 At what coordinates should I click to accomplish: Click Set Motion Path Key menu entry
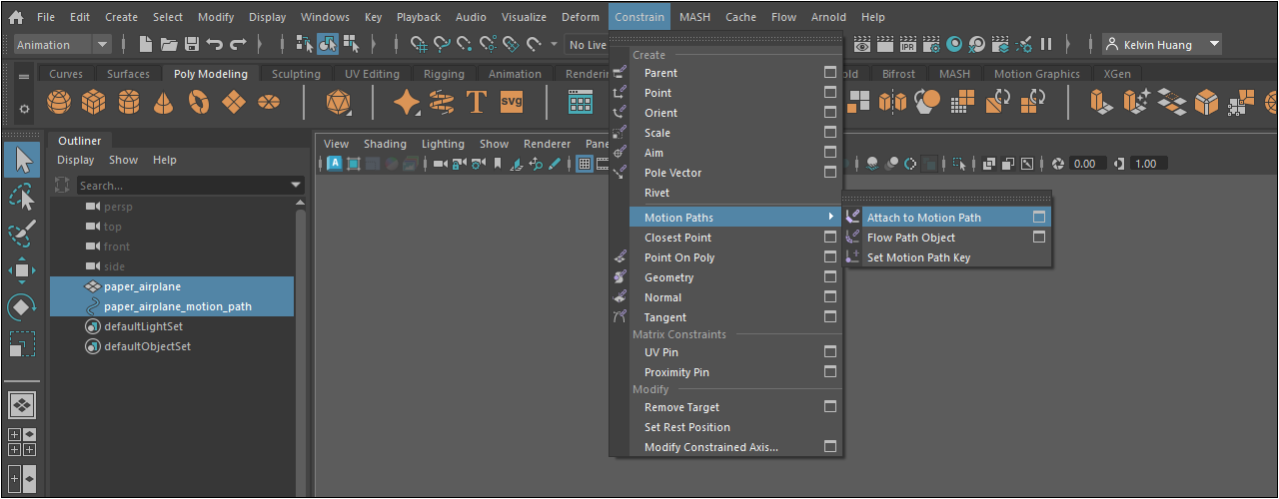tap(918, 257)
